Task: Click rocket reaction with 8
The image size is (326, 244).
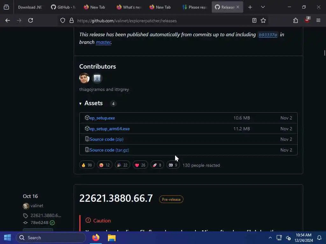Action: tap(157, 165)
